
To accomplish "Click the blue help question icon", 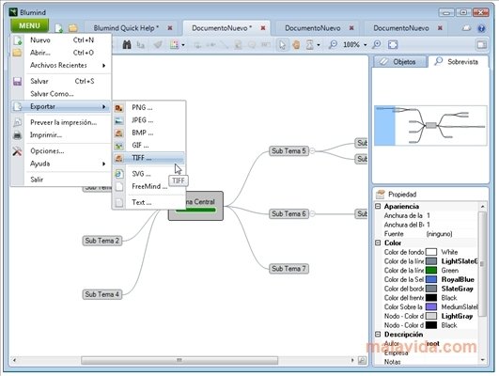I will [x=481, y=28].
